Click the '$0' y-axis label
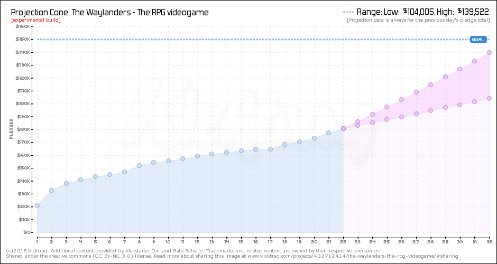Image resolution: width=497 pixels, height=264 pixels. pyautogui.click(x=28, y=232)
